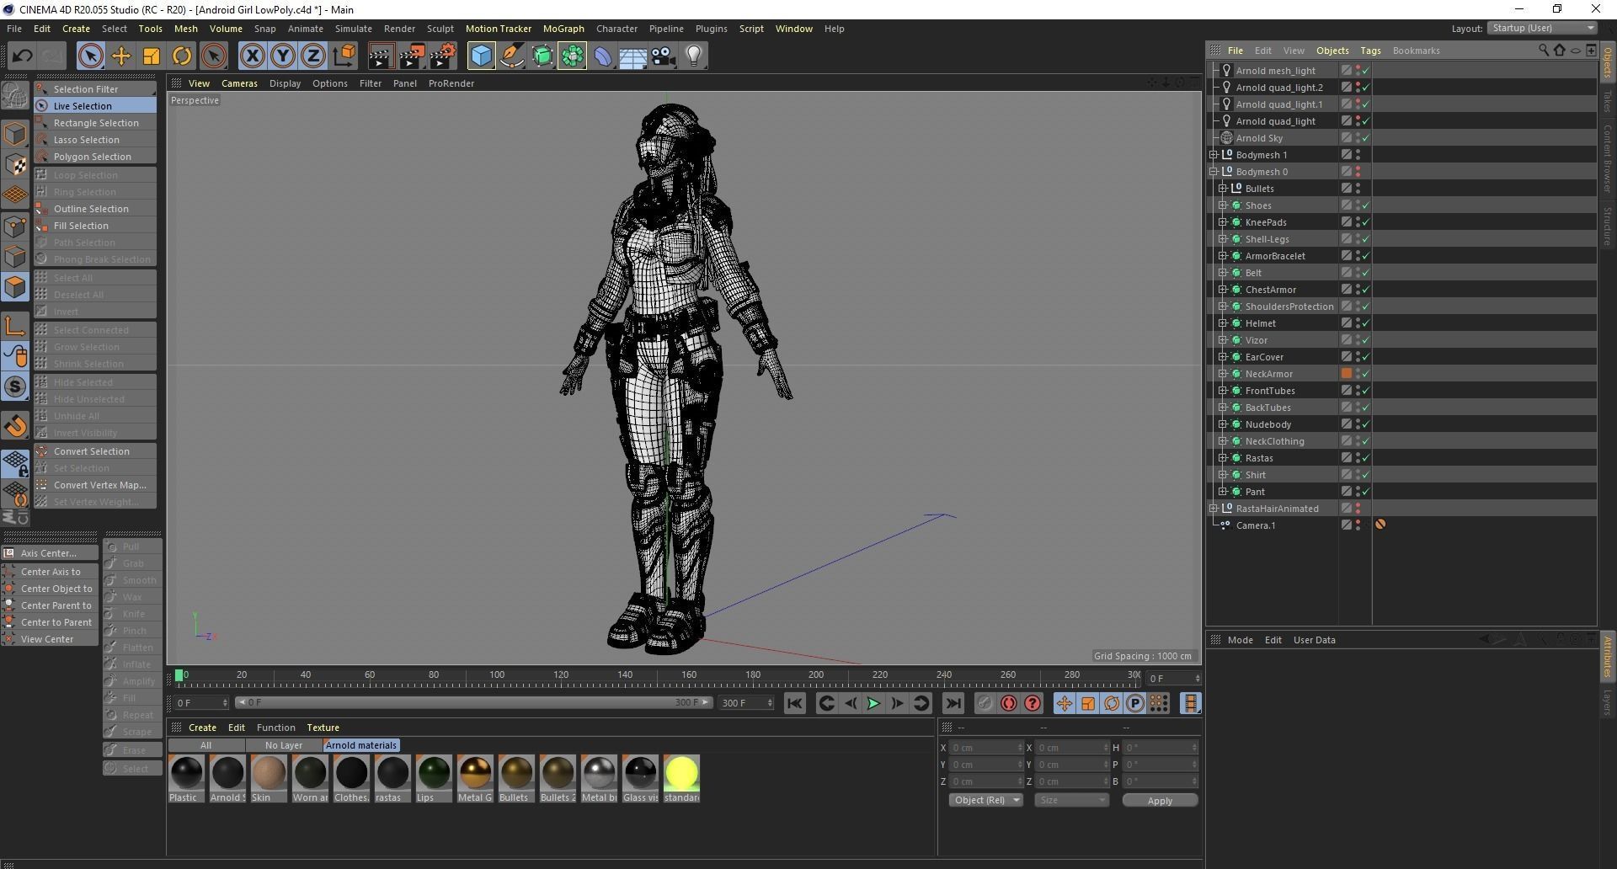Viewport: 1617px width, 869px height.
Task: Toggle Shoes enable checkmark
Action: 1365,205
